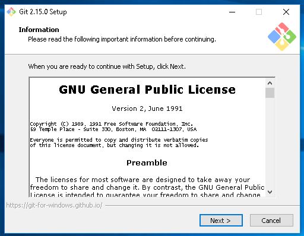Click the 'of this license document' line
Screen dimensions: 304x236
pyautogui.click(x=114, y=145)
